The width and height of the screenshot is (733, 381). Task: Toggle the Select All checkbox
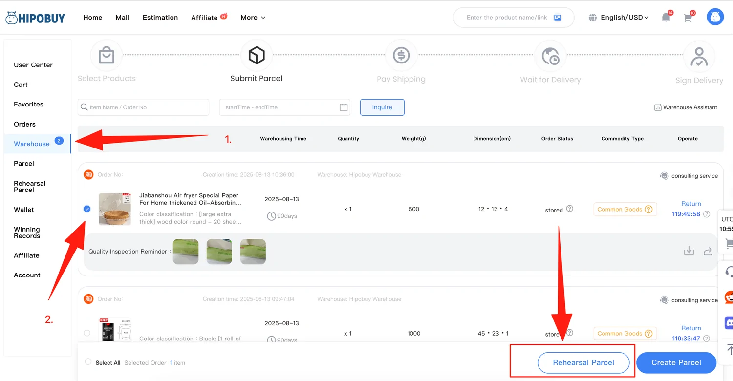point(88,362)
